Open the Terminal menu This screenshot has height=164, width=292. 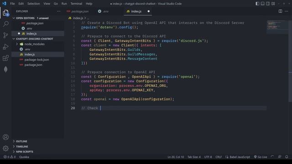click(76, 4)
